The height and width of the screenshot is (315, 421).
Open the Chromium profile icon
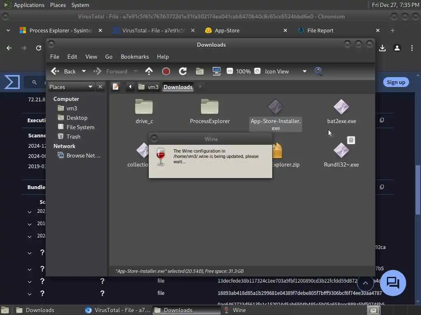pos(397,48)
